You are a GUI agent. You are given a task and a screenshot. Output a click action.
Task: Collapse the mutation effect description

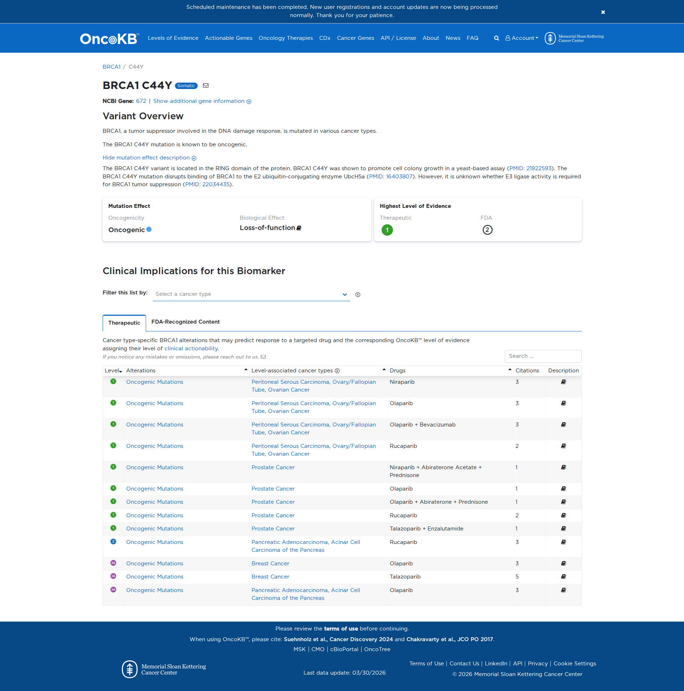[x=149, y=157]
